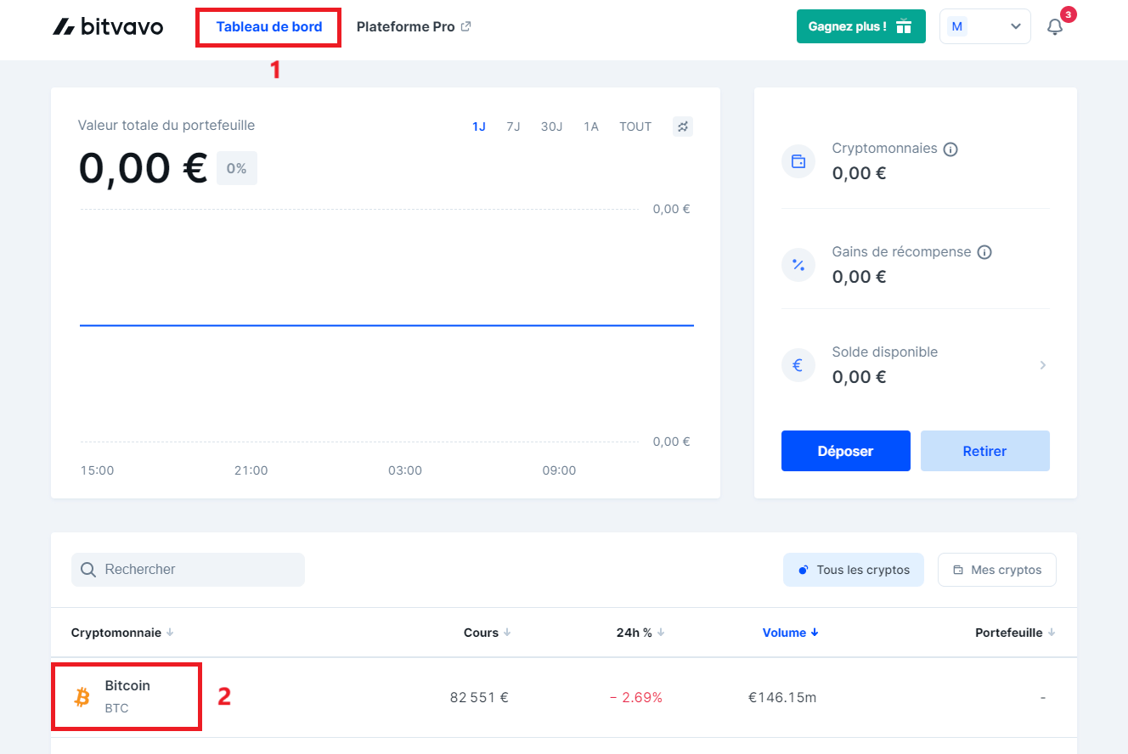Select the 30J chart range

[551, 127]
